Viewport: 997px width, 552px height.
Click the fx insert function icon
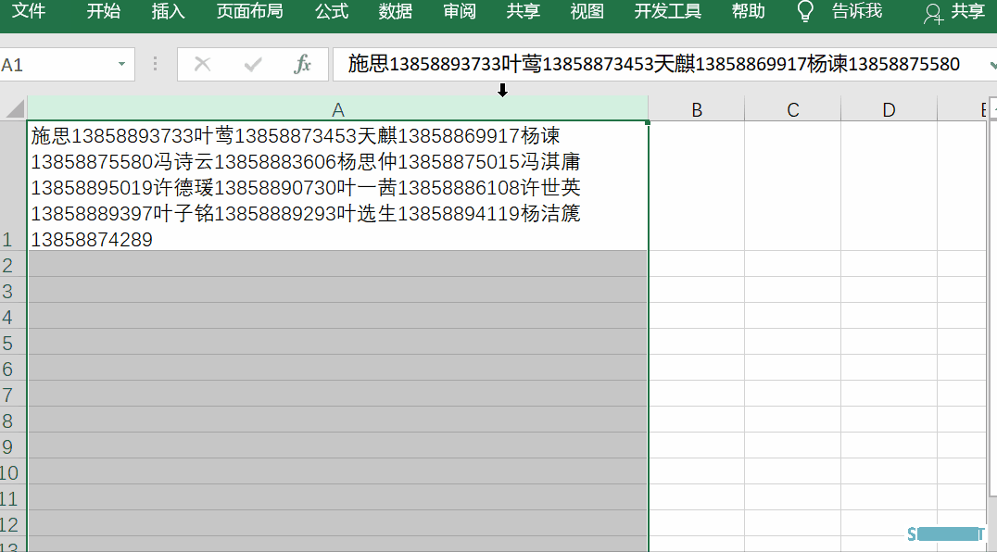[x=303, y=64]
